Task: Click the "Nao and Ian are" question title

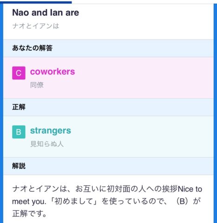Action: click(46, 13)
